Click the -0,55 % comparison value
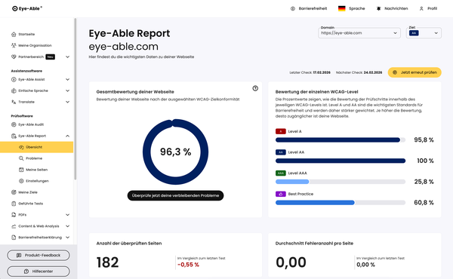 click(188, 265)
